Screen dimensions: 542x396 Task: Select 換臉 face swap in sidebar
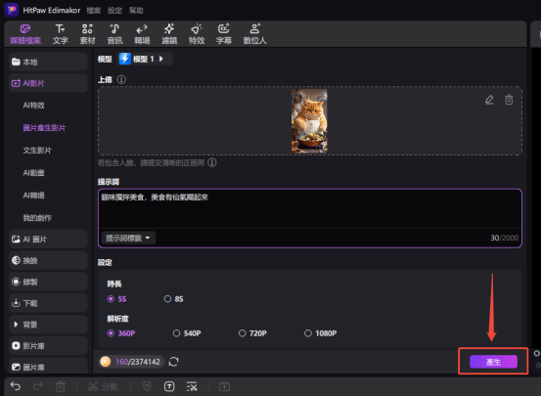click(x=48, y=260)
